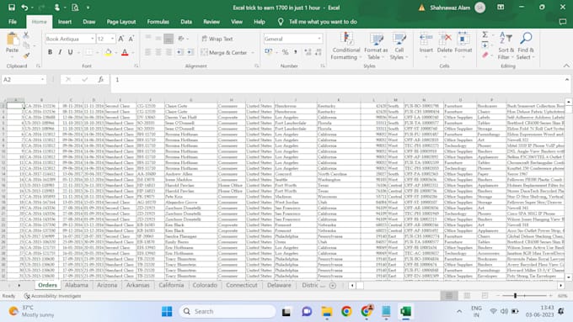The image size is (573, 322).
Task: Undo the last action
Action: point(24,8)
